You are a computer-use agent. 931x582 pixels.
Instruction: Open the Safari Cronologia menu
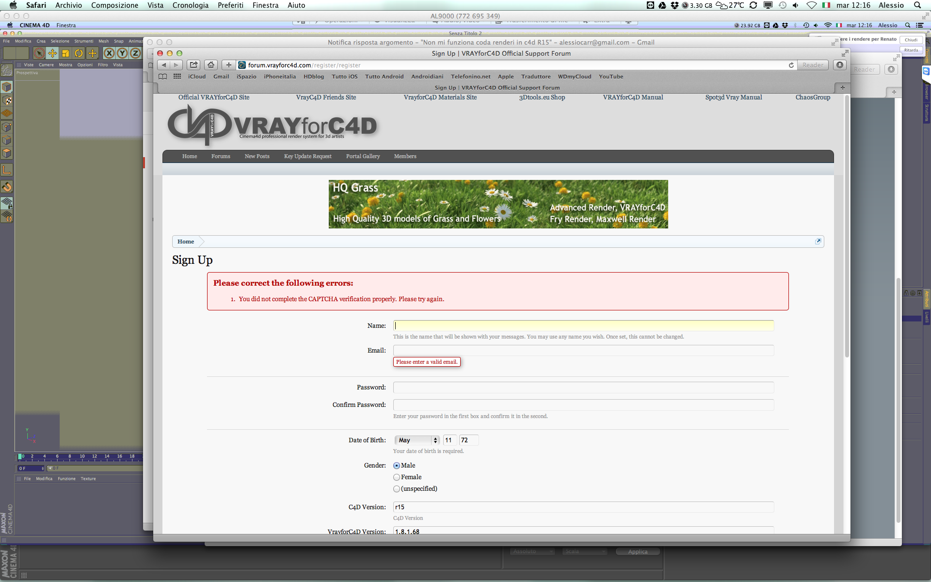[190, 5]
